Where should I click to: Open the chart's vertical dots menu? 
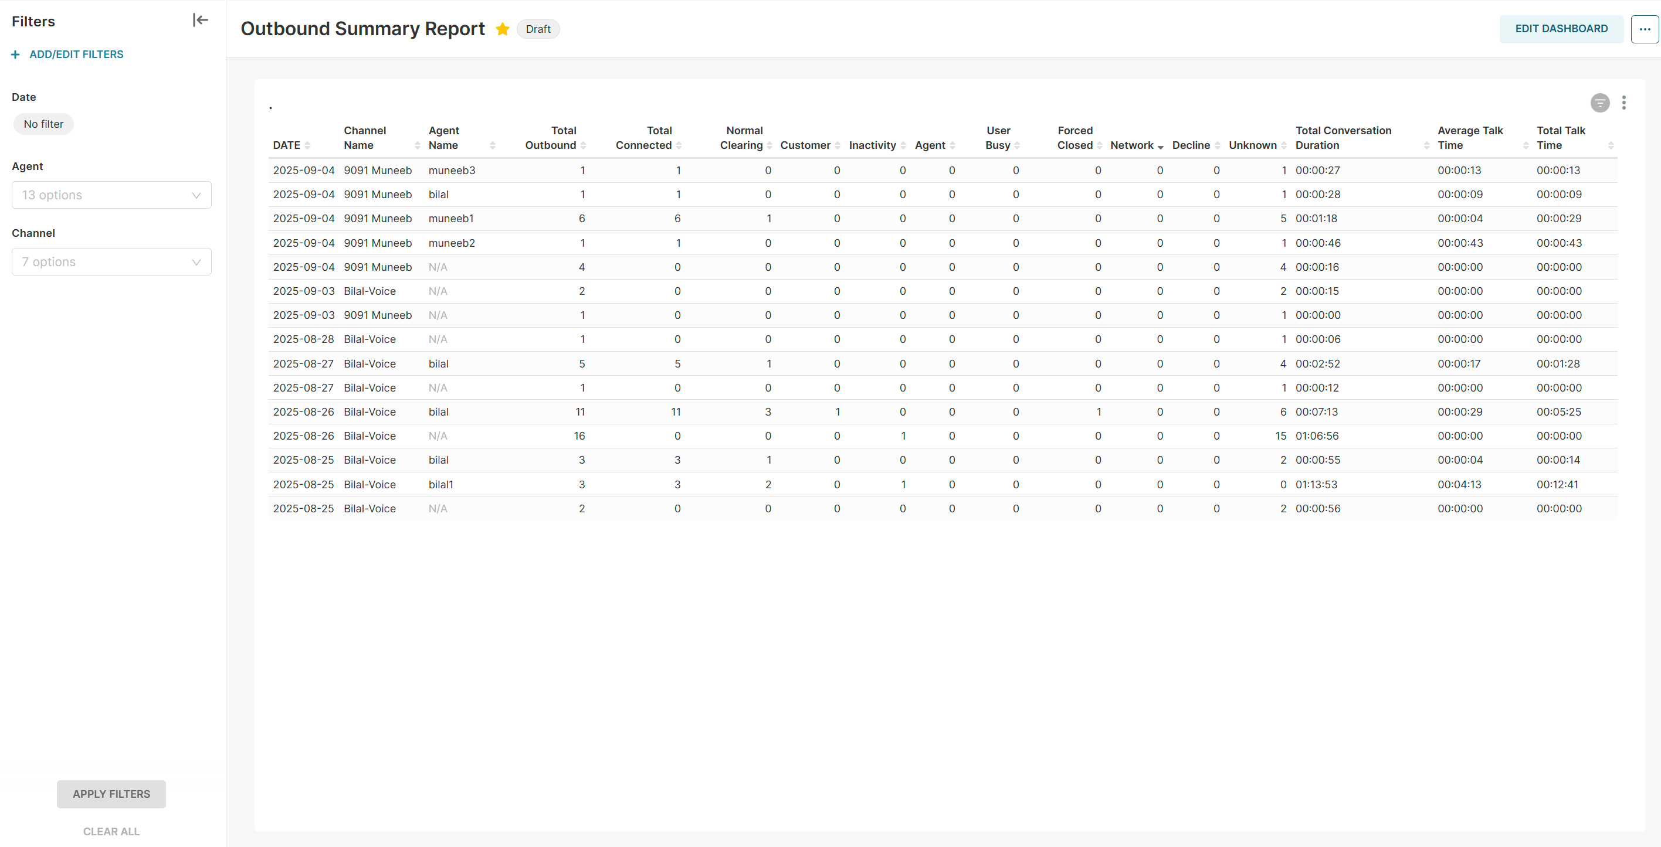click(x=1623, y=103)
